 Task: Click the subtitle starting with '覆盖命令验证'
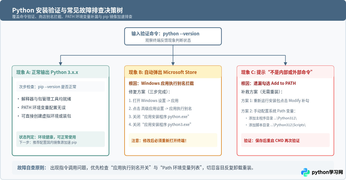tap(72, 17)
